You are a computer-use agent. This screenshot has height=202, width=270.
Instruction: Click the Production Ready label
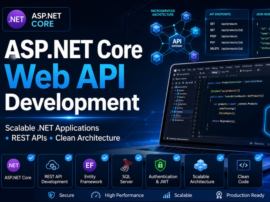(x=245, y=195)
